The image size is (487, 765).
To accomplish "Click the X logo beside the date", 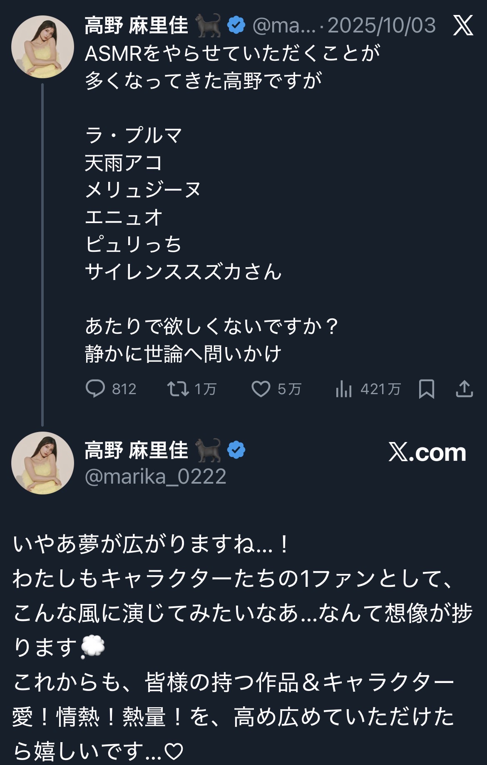I will [463, 25].
